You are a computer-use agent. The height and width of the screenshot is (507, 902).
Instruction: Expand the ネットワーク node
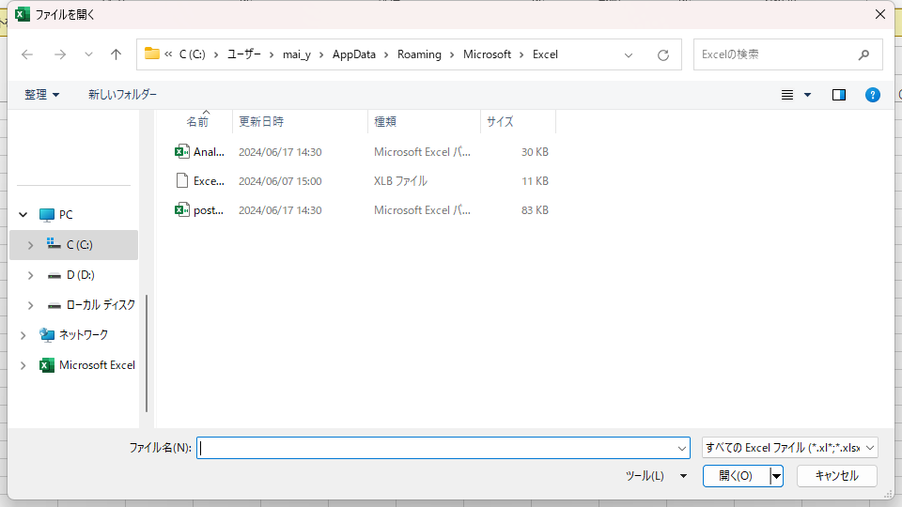[23, 335]
